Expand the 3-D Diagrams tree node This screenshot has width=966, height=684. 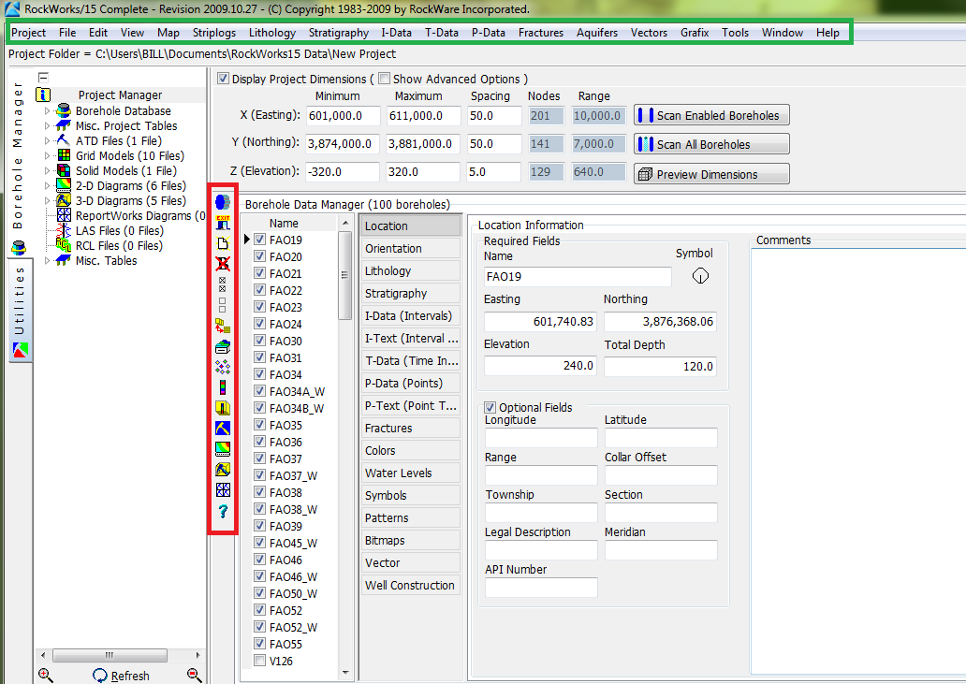point(48,200)
